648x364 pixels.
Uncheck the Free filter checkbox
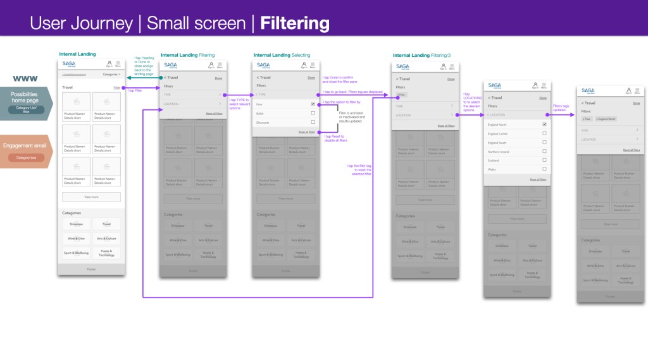(313, 104)
